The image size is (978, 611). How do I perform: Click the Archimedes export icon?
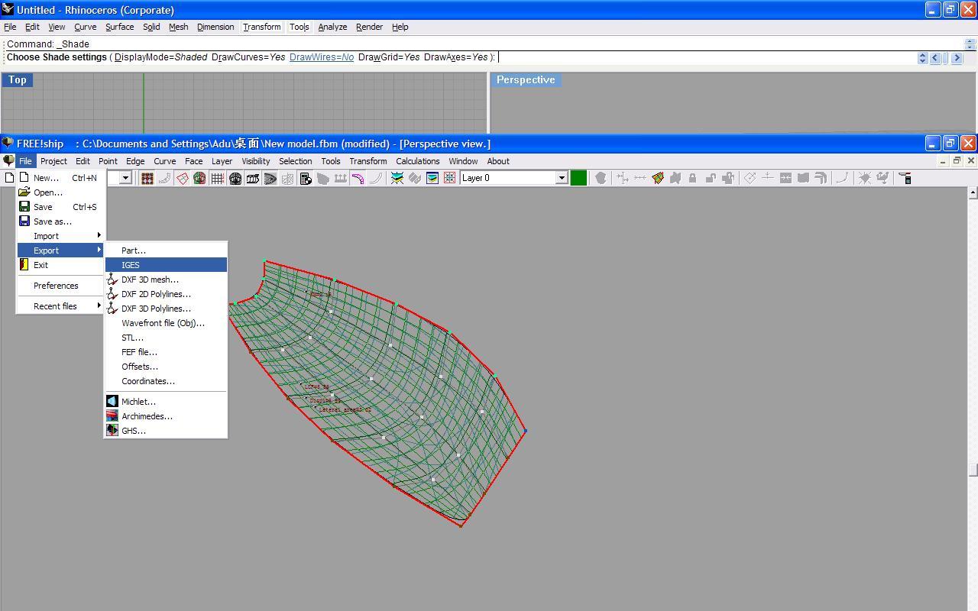point(112,416)
